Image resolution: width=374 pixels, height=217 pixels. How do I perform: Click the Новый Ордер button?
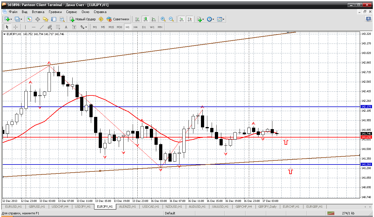pos(82,19)
